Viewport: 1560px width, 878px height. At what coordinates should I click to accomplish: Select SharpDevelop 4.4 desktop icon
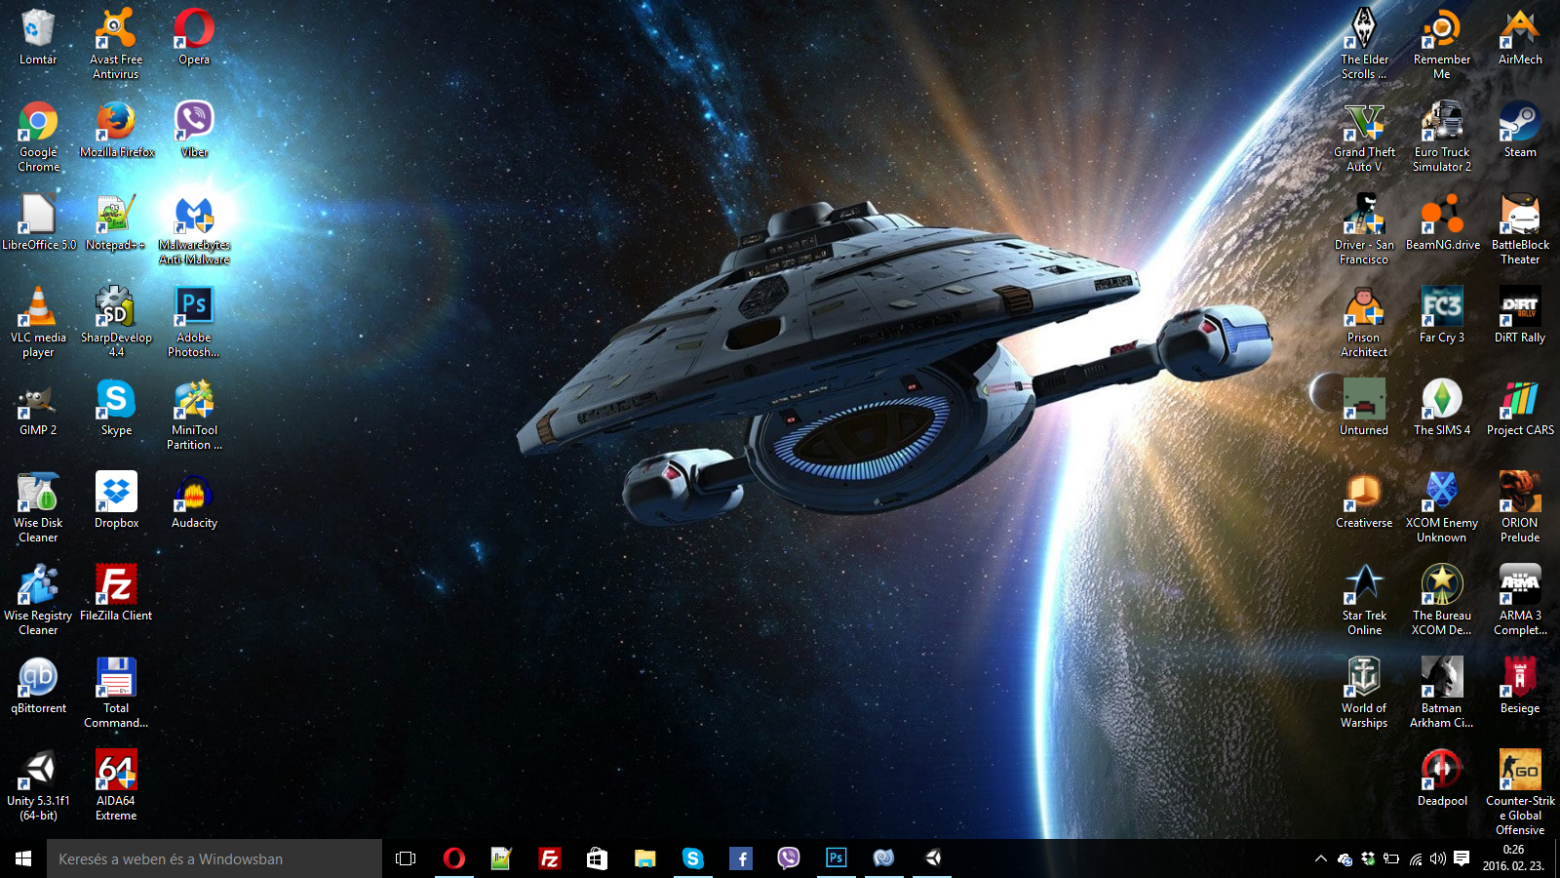pyautogui.click(x=116, y=322)
